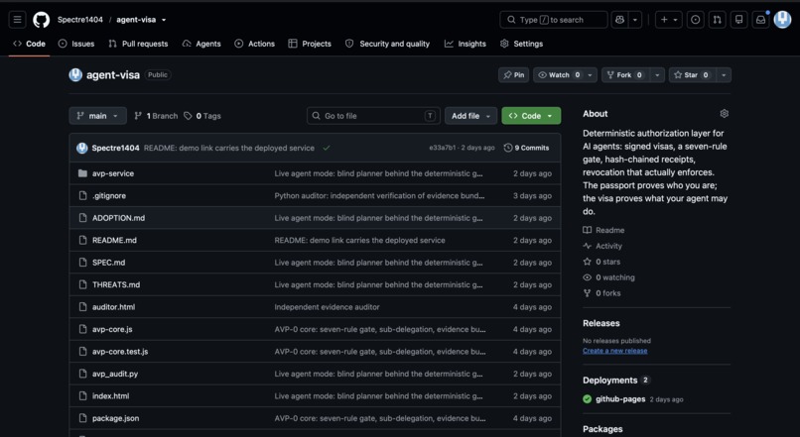Viewport: 800px width, 437px height.
Task: Switch to the Agents tab
Action: point(201,44)
